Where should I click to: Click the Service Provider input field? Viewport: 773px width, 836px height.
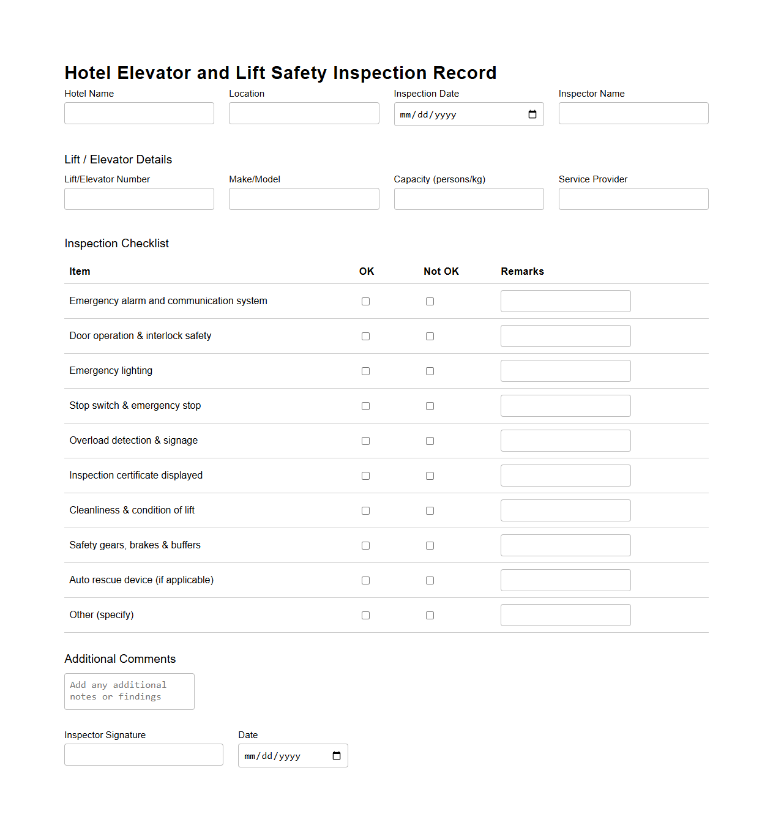pyautogui.click(x=633, y=199)
